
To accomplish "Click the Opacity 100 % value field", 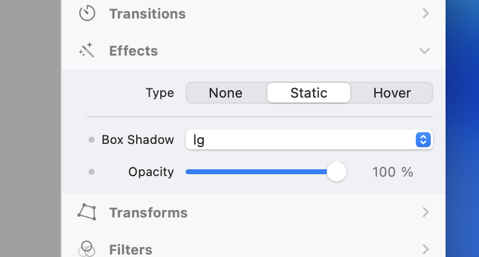I will (392, 172).
